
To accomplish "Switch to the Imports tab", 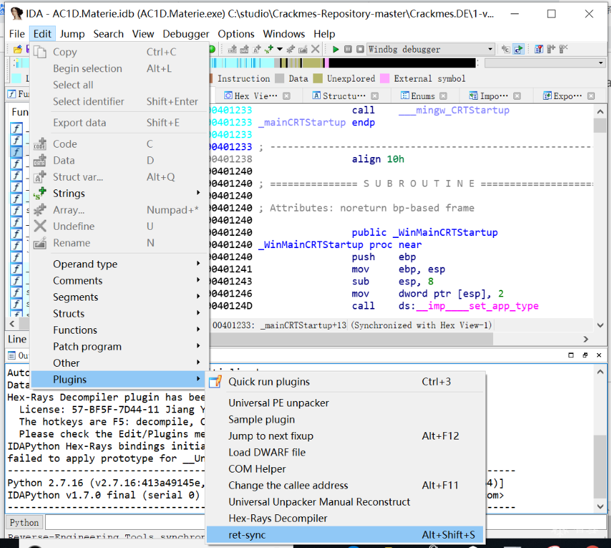I will (488, 96).
